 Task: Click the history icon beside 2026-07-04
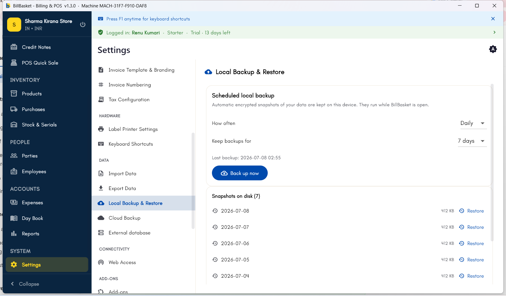(x=215, y=276)
